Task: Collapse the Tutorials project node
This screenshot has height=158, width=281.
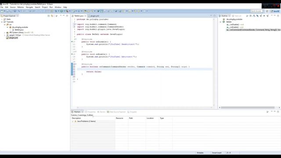Action: click(x=2, y=22)
